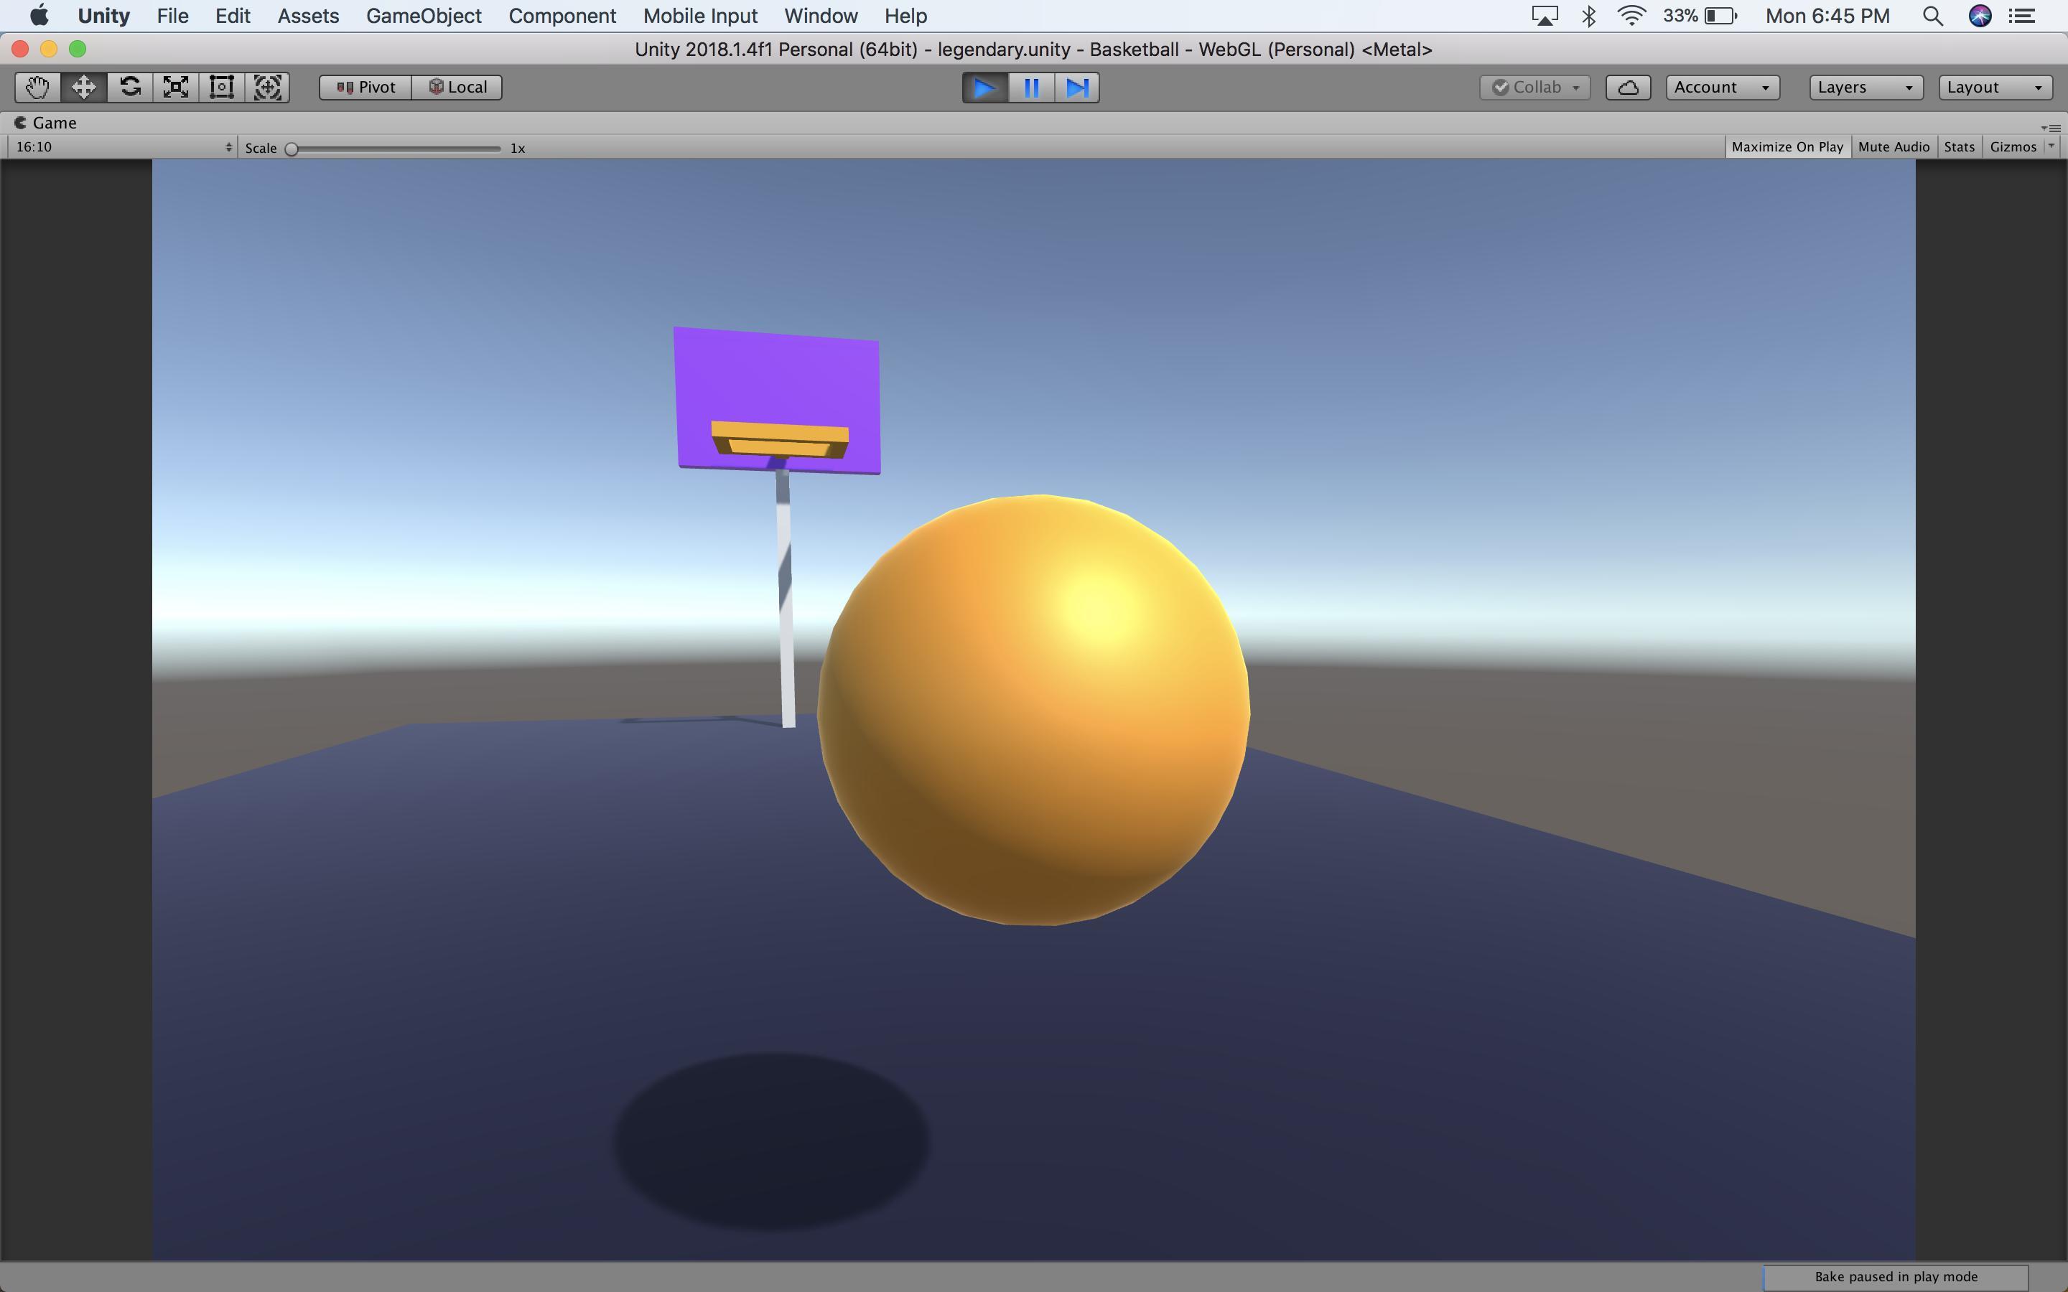Open Game panel options menu
The height and width of the screenshot is (1292, 2068).
[x=2051, y=127]
